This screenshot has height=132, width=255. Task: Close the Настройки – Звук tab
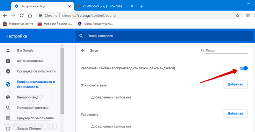pyautogui.click(x=69, y=6)
